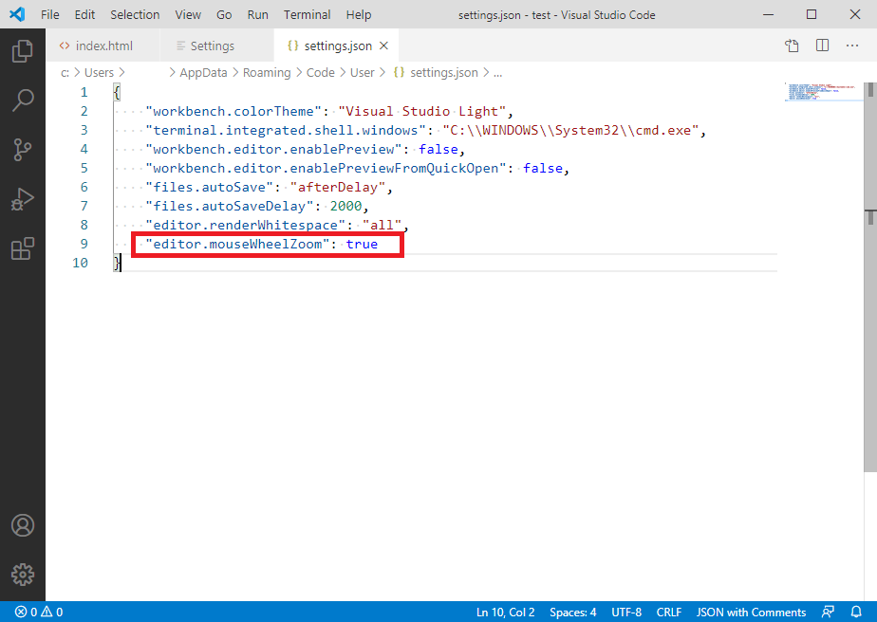Click the User breadcrumb segment
Viewport: 877px width, 622px height.
[362, 73]
